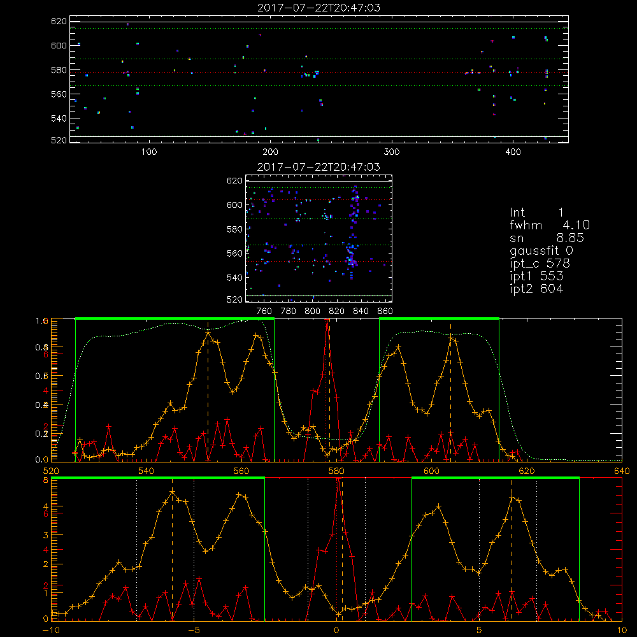Viewport: 637px width, 637px height.
Task: Click x-axis label 840 on middle plot
Action: click(x=361, y=311)
